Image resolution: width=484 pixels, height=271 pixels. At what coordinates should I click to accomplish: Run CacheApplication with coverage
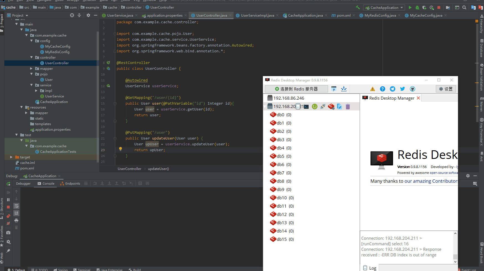(424, 7)
